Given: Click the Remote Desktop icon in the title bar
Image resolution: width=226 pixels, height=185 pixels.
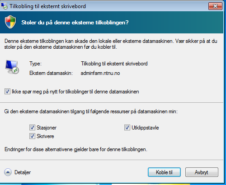Looking at the screenshot, I should (x=4, y=6).
